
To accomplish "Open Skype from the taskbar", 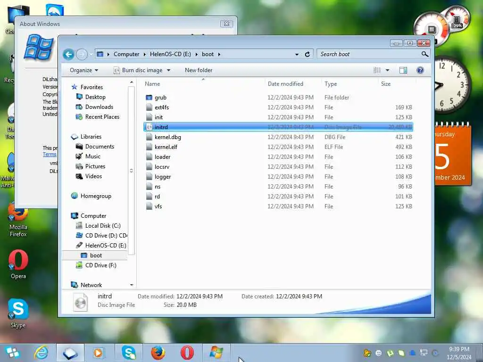I will (x=129, y=353).
